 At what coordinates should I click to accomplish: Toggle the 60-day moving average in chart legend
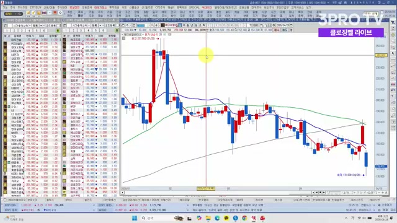tap(164, 35)
